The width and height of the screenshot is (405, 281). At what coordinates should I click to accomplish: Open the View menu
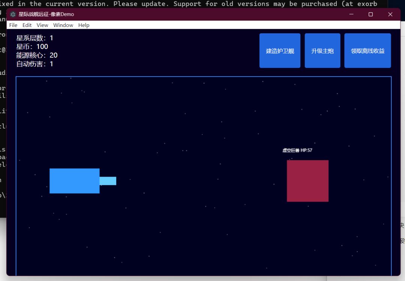42,25
